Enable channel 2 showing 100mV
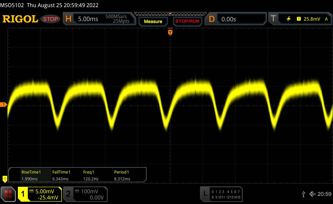The image size is (333, 204). click(x=85, y=194)
